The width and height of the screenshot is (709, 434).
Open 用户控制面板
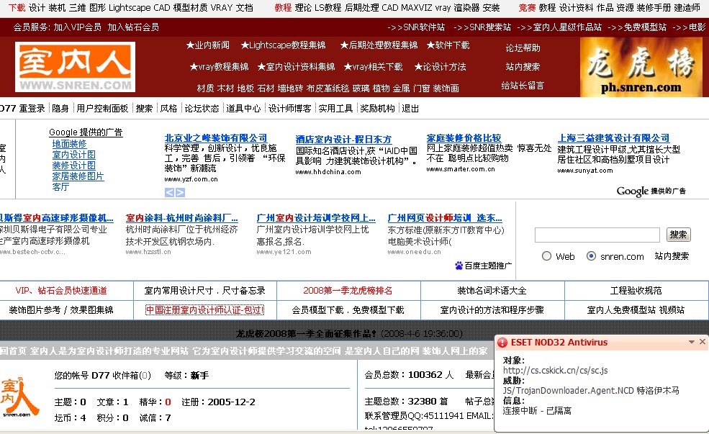tap(102, 109)
